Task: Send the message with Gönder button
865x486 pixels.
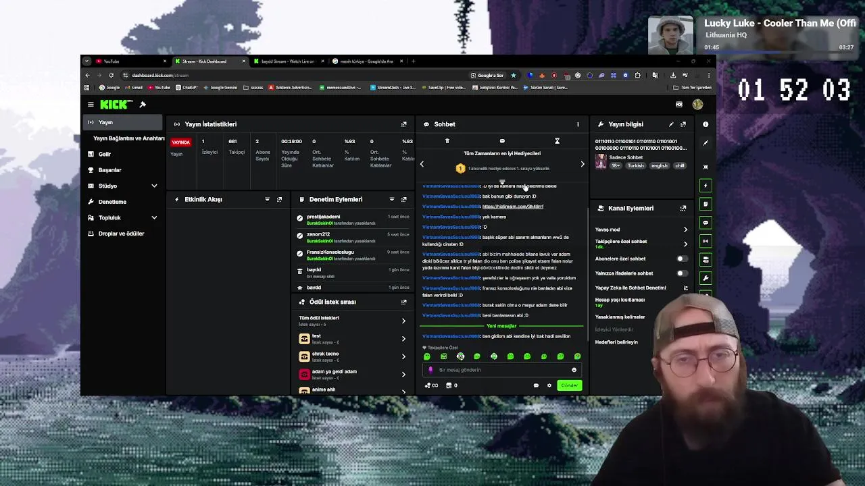Action: pos(569,385)
